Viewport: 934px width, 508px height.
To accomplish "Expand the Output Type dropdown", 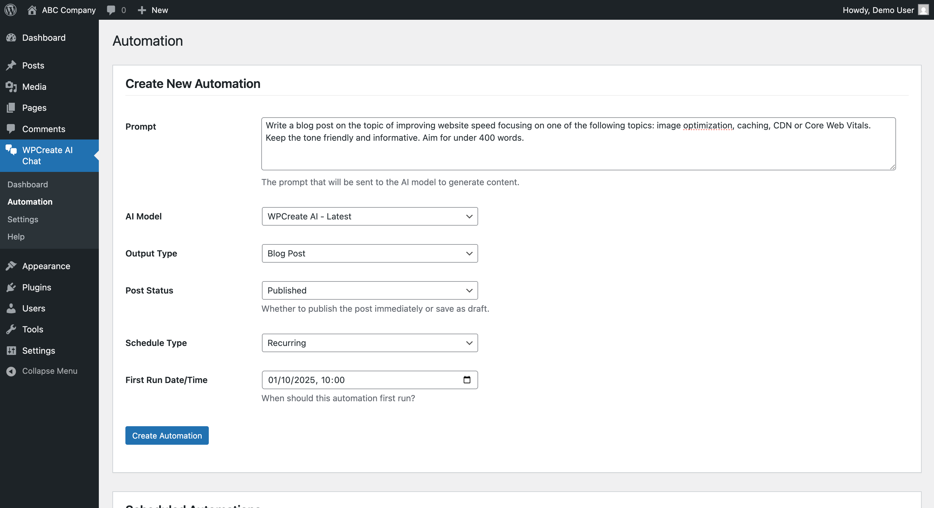I will click(x=369, y=253).
